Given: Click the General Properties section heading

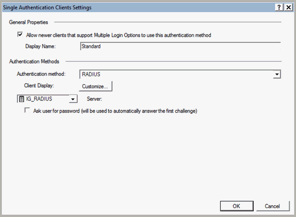Looking at the screenshot, I should 29,22.
